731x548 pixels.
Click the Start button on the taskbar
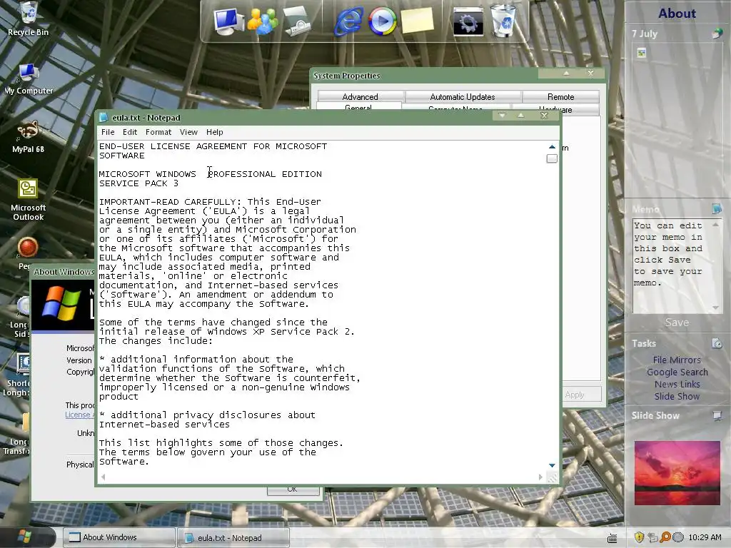(x=24, y=537)
